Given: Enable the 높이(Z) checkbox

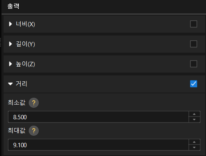Looking at the screenshot, I should click(194, 64).
